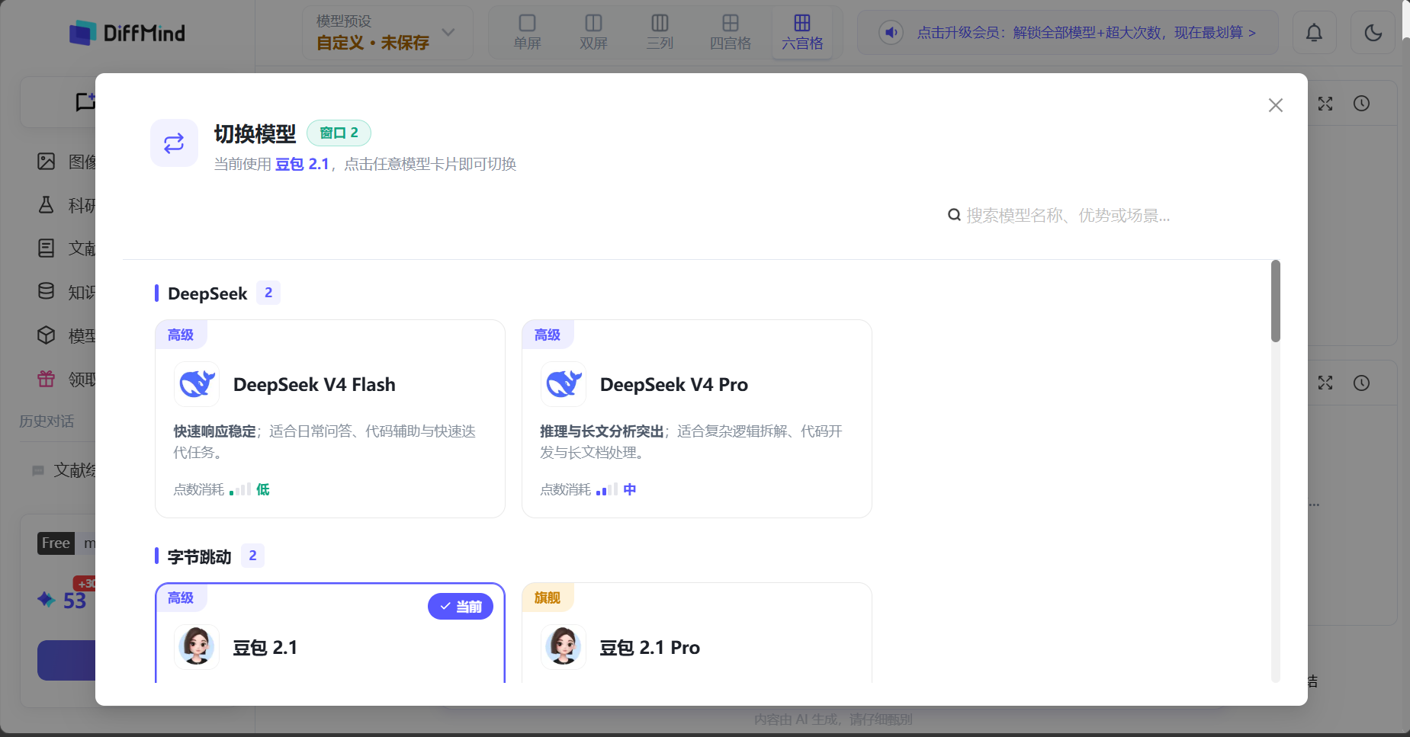Close the 切换模型 dialog
Image resolution: width=1410 pixels, height=737 pixels.
pos(1275,105)
